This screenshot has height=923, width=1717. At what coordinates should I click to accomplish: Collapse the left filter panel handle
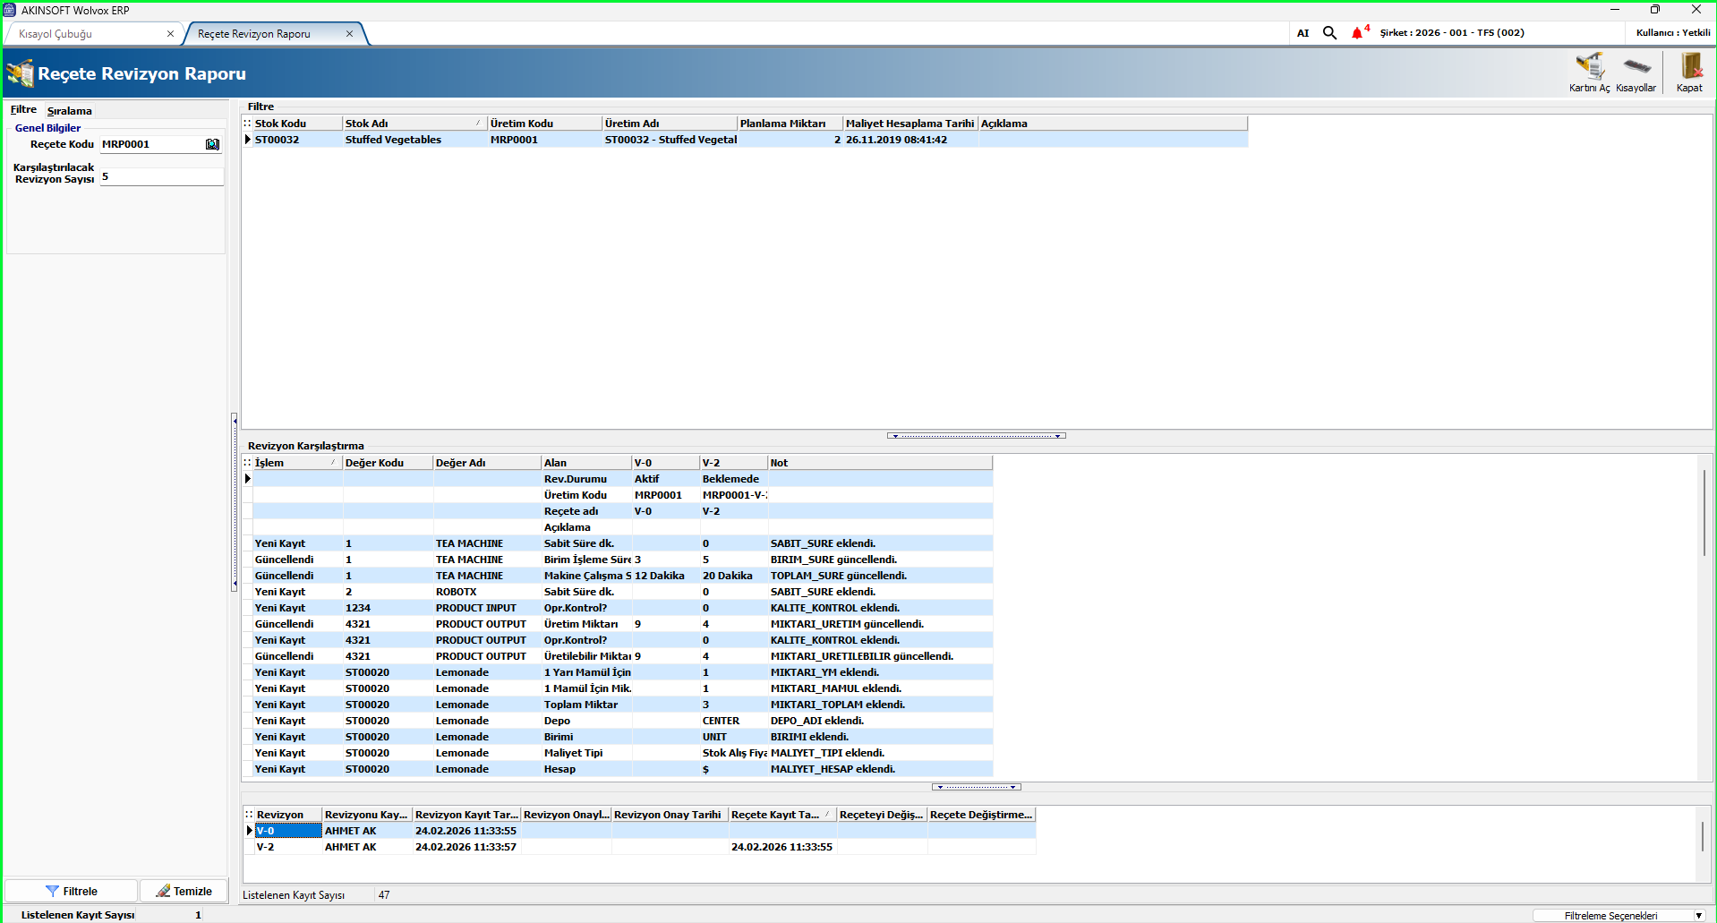pyautogui.click(x=235, y=501)
